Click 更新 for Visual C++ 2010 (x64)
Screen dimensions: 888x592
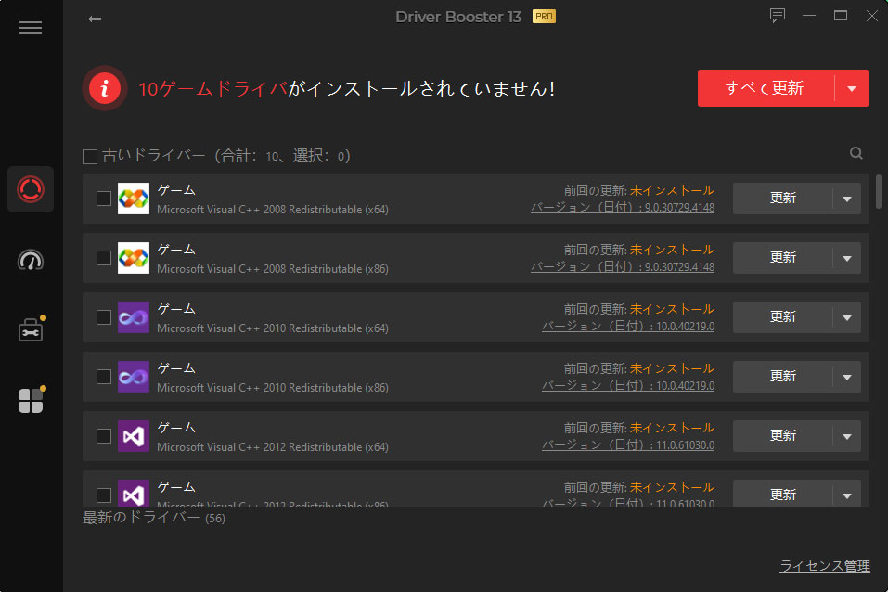(782, 317)
